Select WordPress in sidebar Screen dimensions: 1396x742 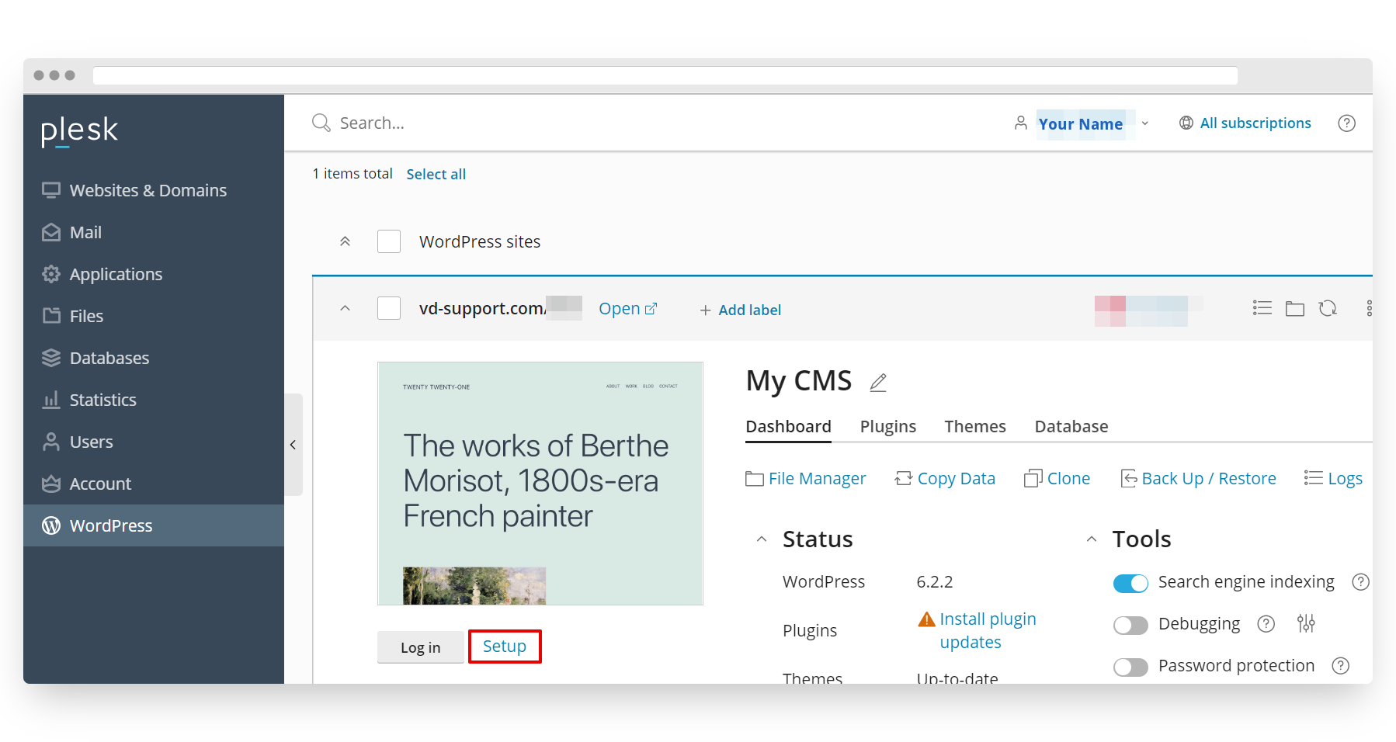point(153,525)
